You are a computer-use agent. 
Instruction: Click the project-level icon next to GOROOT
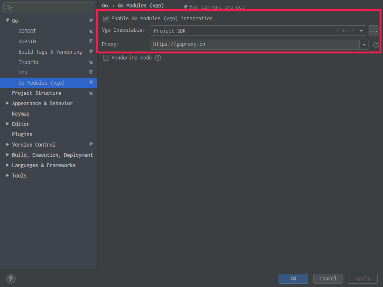pyautogui.click(x=91, y=31)
